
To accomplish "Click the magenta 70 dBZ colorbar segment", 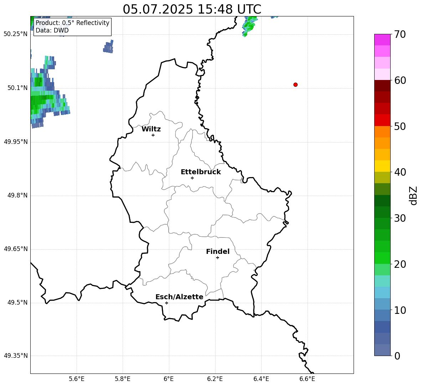I will 382,40.
